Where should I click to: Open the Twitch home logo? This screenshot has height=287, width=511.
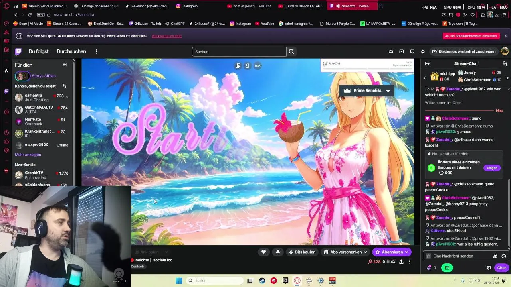pos(18,51)
